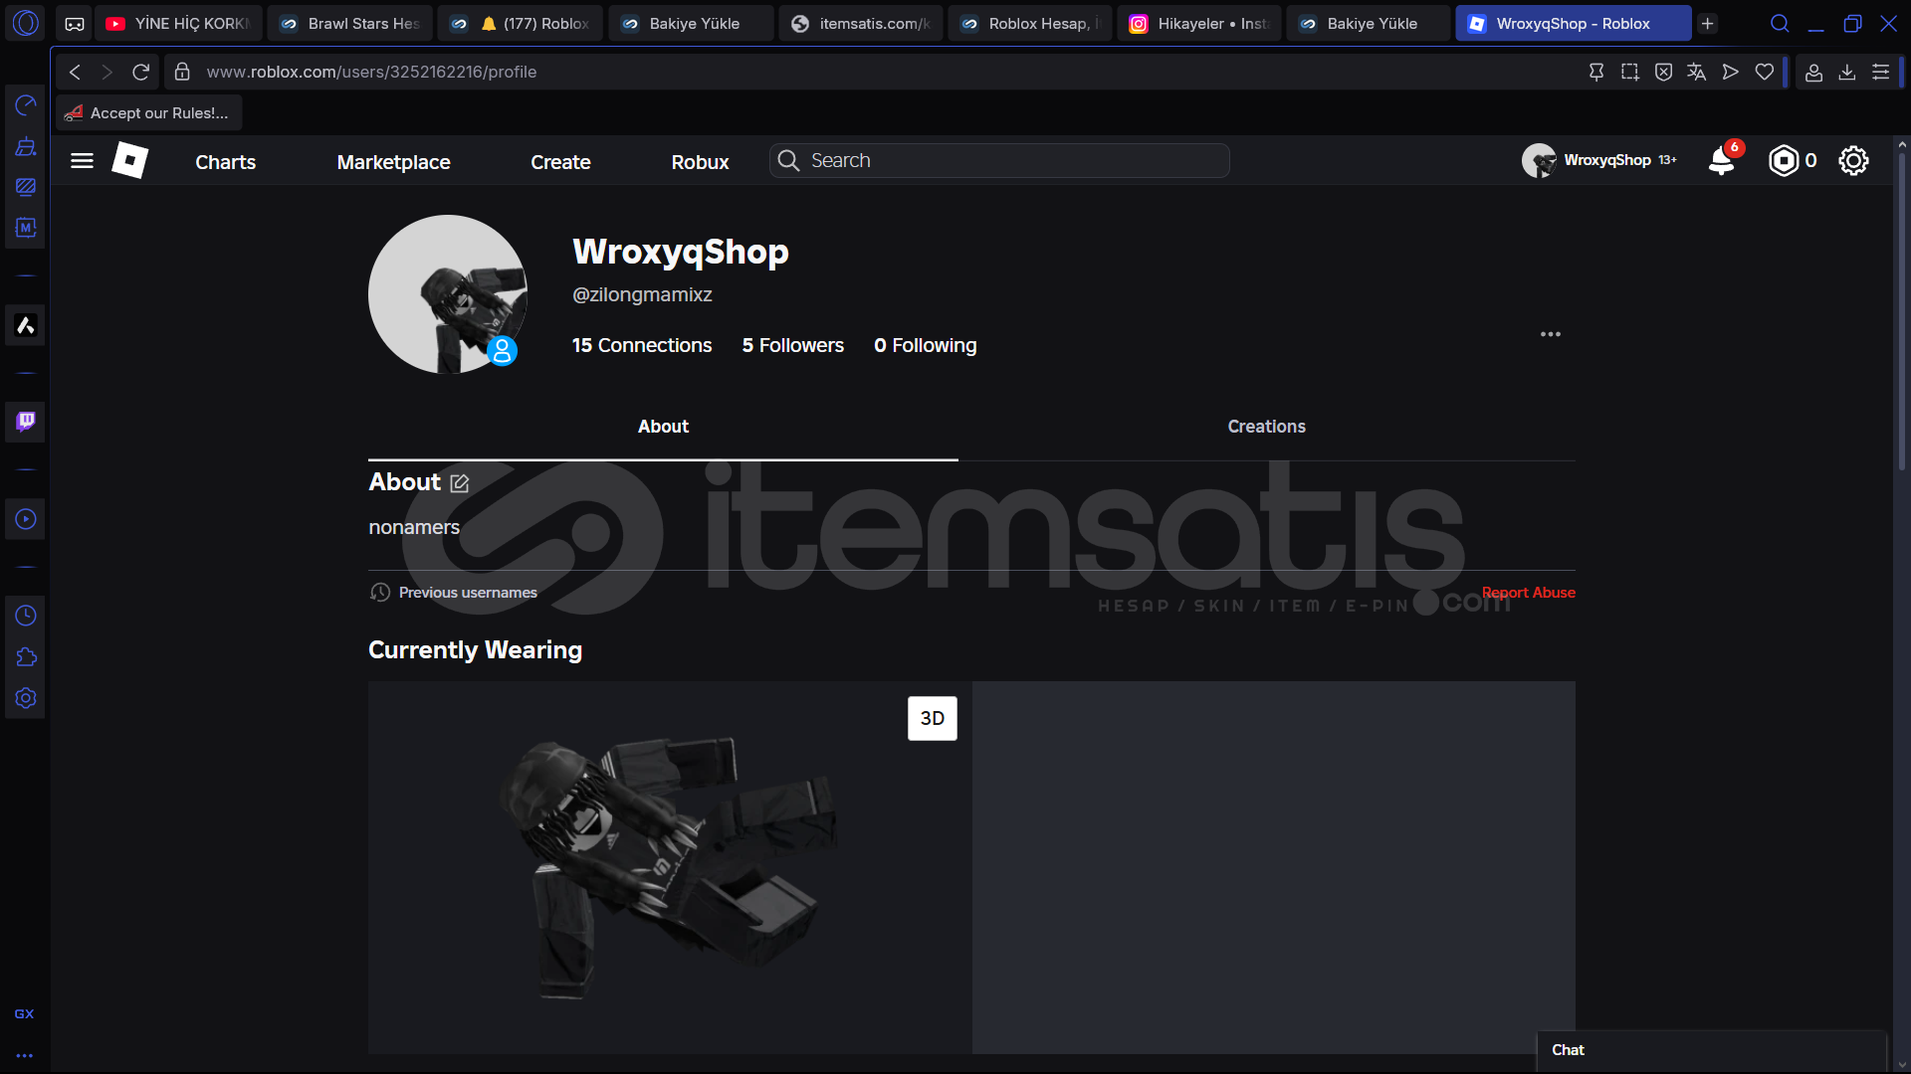View the 5 Followers list

click(x=792, y=345)
